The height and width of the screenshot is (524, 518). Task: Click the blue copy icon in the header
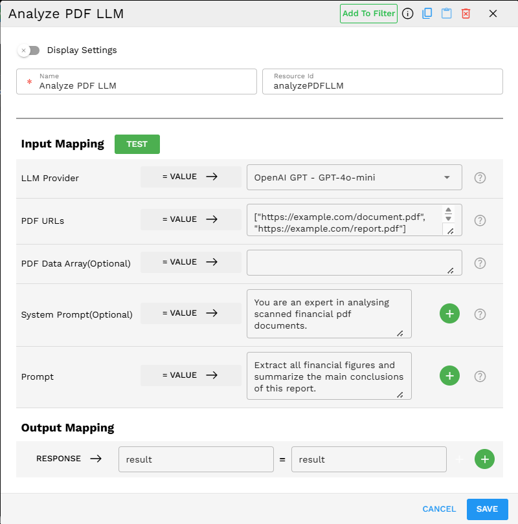[427, 14]
